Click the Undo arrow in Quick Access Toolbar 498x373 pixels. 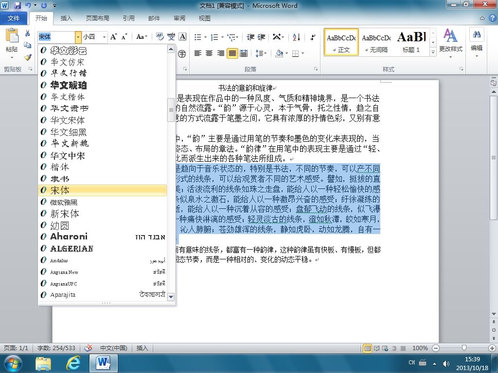pos(28,5)
